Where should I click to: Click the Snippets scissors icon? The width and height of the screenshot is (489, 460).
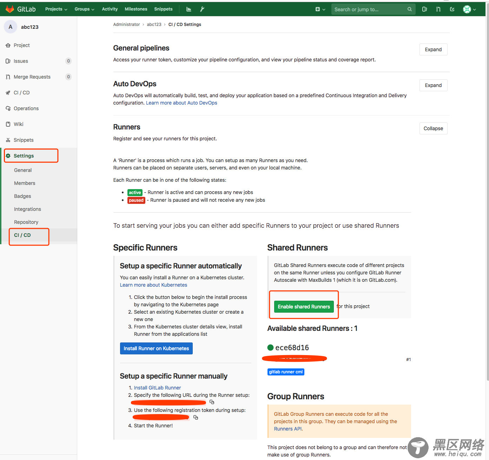click(8, 140)
